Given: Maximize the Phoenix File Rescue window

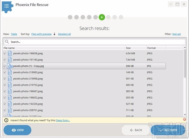Looking at the screenshot, I should (x=177, y=4).
